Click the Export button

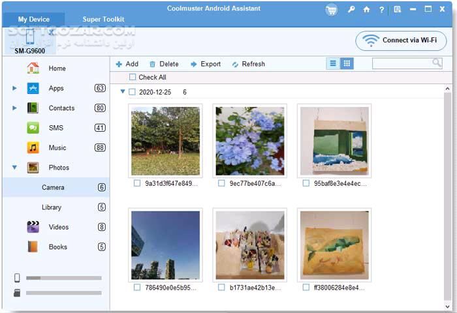[x=206, y=64]
